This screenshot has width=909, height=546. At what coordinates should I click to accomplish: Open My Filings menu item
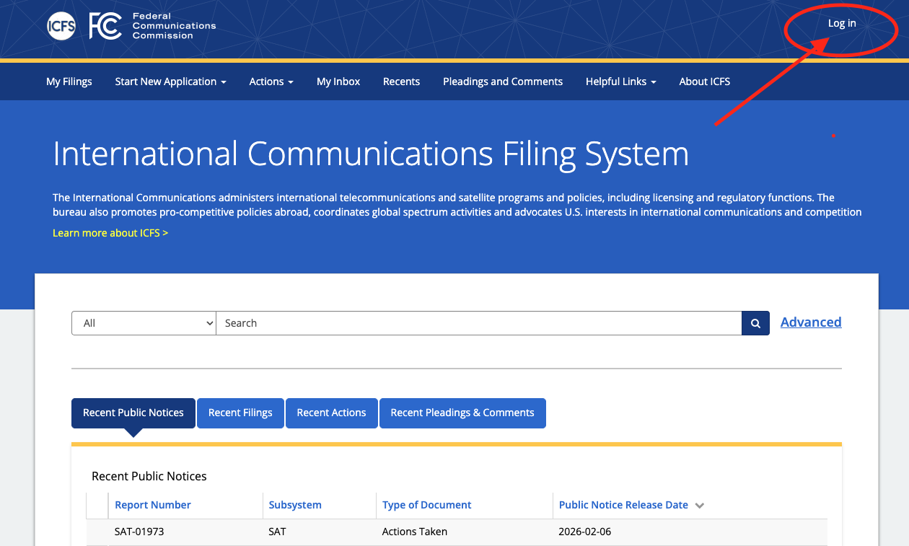(x=69, y=82)
